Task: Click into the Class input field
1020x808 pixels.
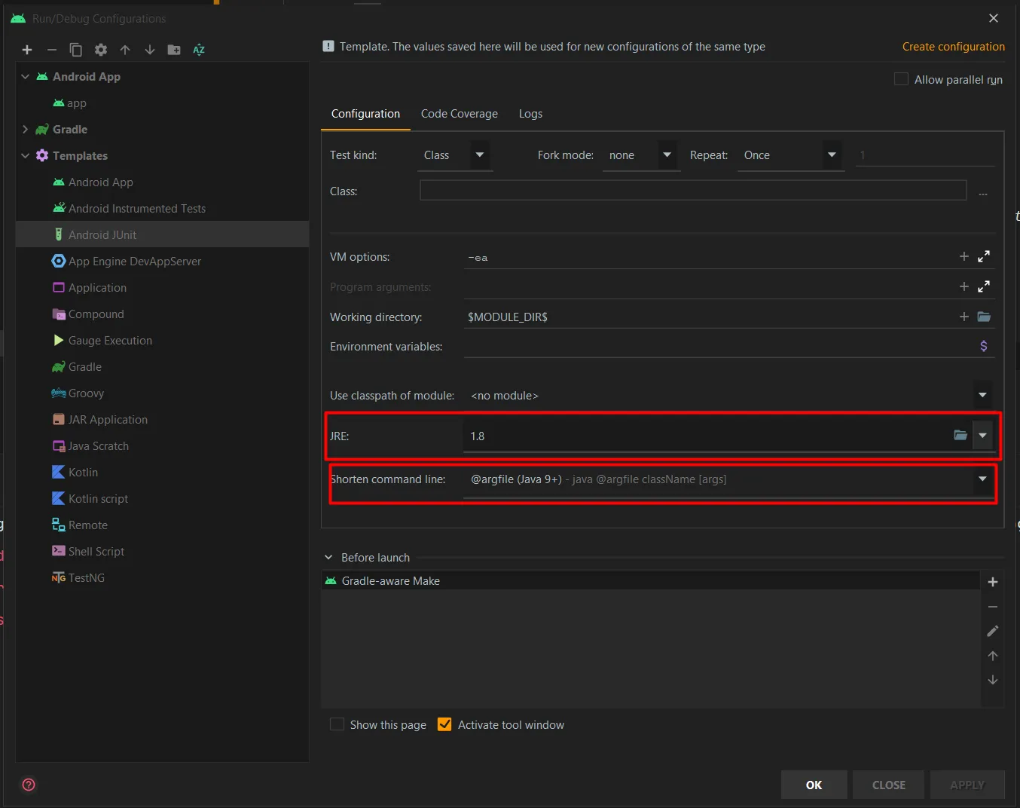Action: (692, 191)
